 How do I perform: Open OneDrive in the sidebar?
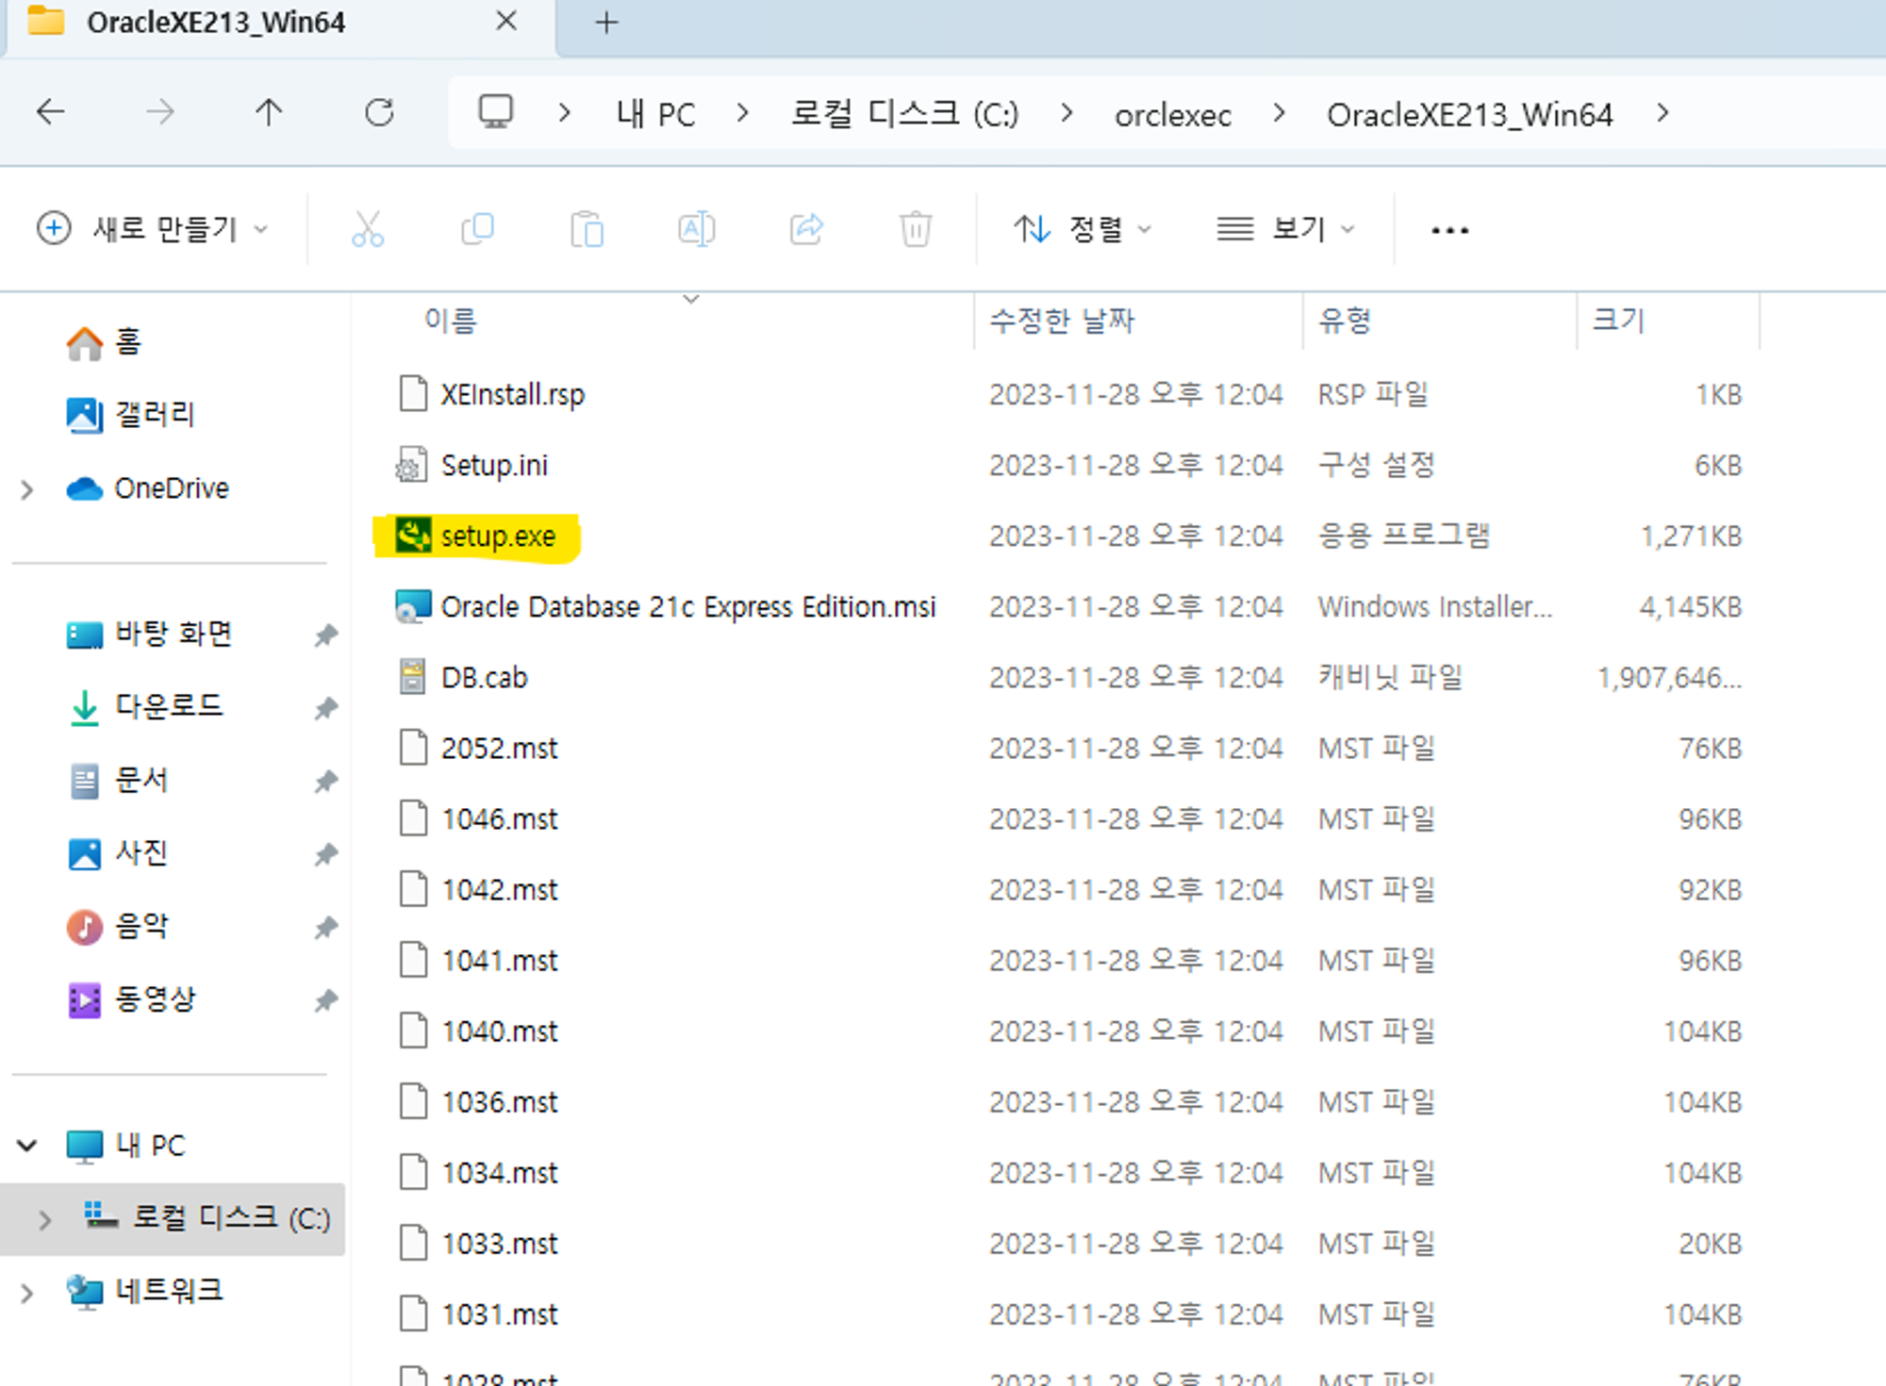click(x=147, y=488)
